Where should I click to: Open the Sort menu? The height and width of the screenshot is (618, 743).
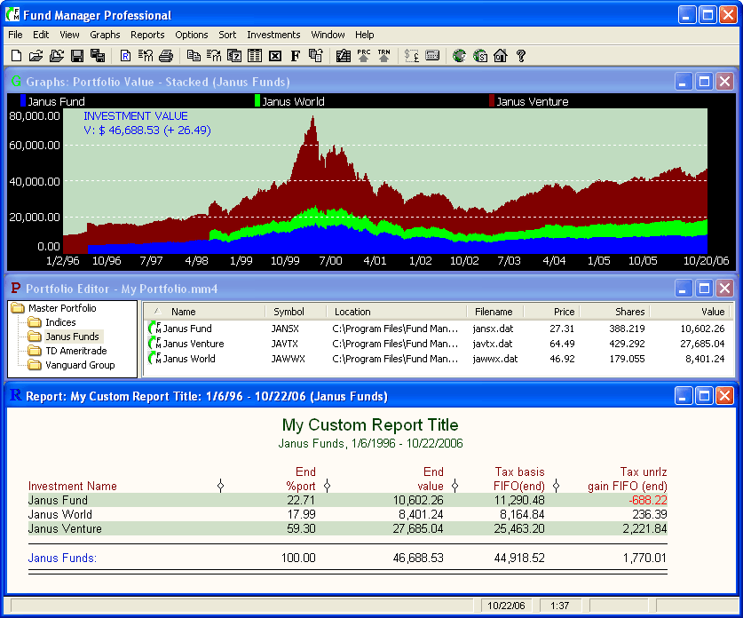pyautogui.click(x=227, y=35)
